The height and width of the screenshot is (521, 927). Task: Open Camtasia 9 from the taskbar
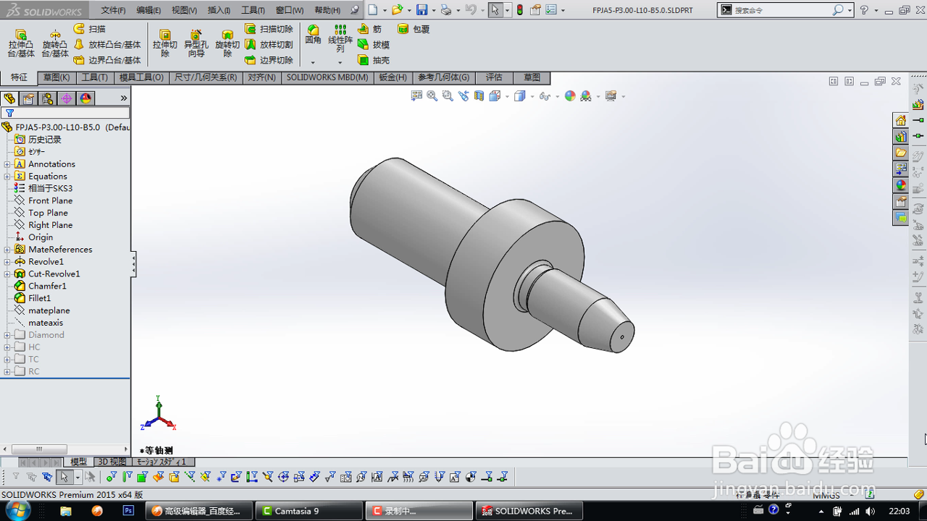pyautogui.click(x=309, y=511)
